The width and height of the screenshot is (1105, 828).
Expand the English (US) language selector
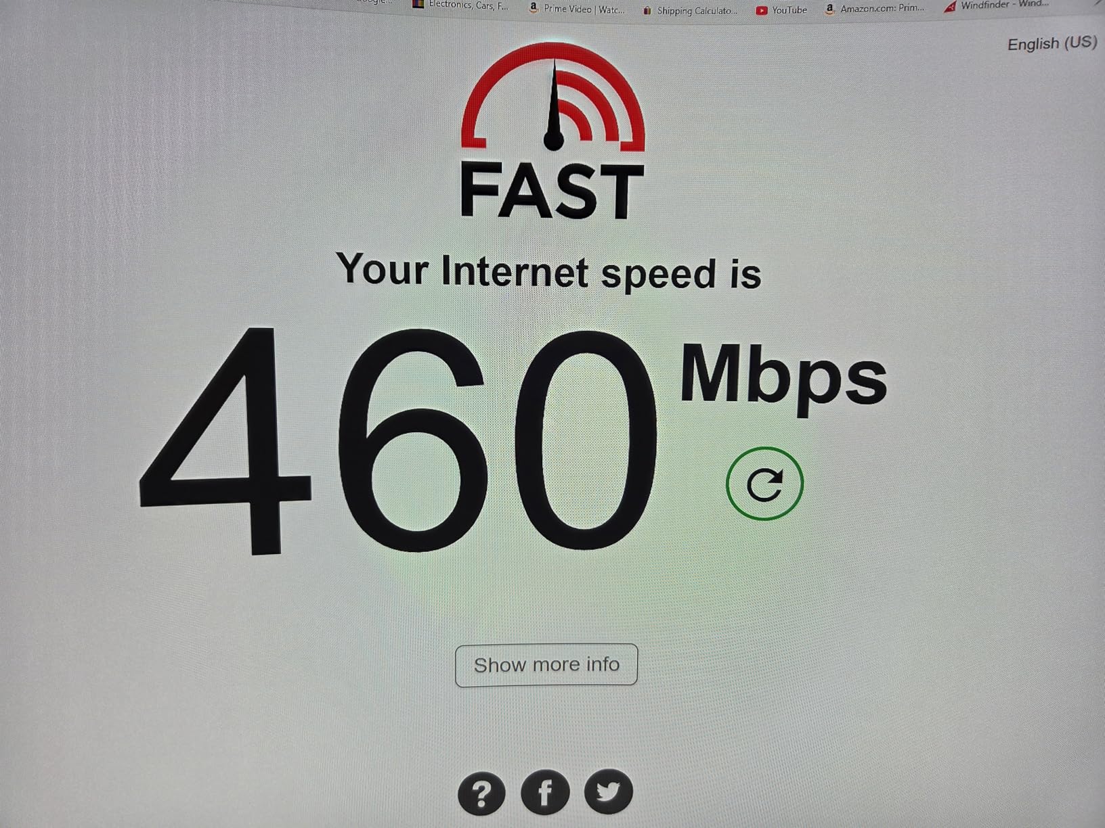tap(1052, 43)
